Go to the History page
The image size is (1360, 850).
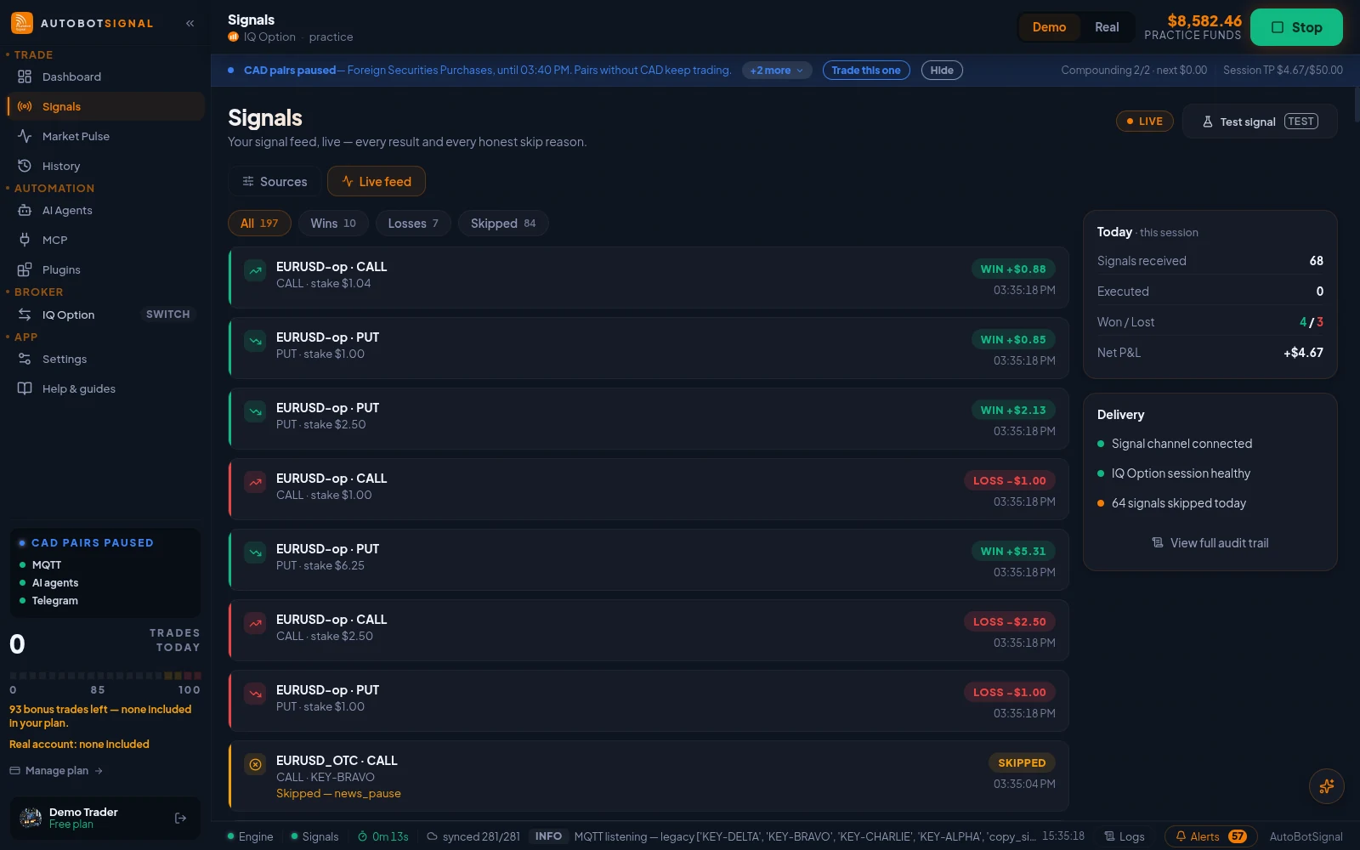pos(106,166)
